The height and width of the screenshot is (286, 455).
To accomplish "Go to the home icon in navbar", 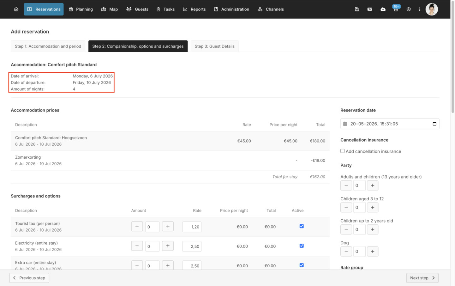I will 16,9.
